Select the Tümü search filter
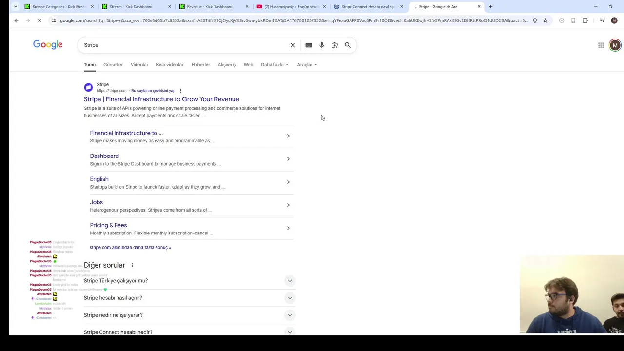This screenshot has width=624, height=351. [90, 65]
